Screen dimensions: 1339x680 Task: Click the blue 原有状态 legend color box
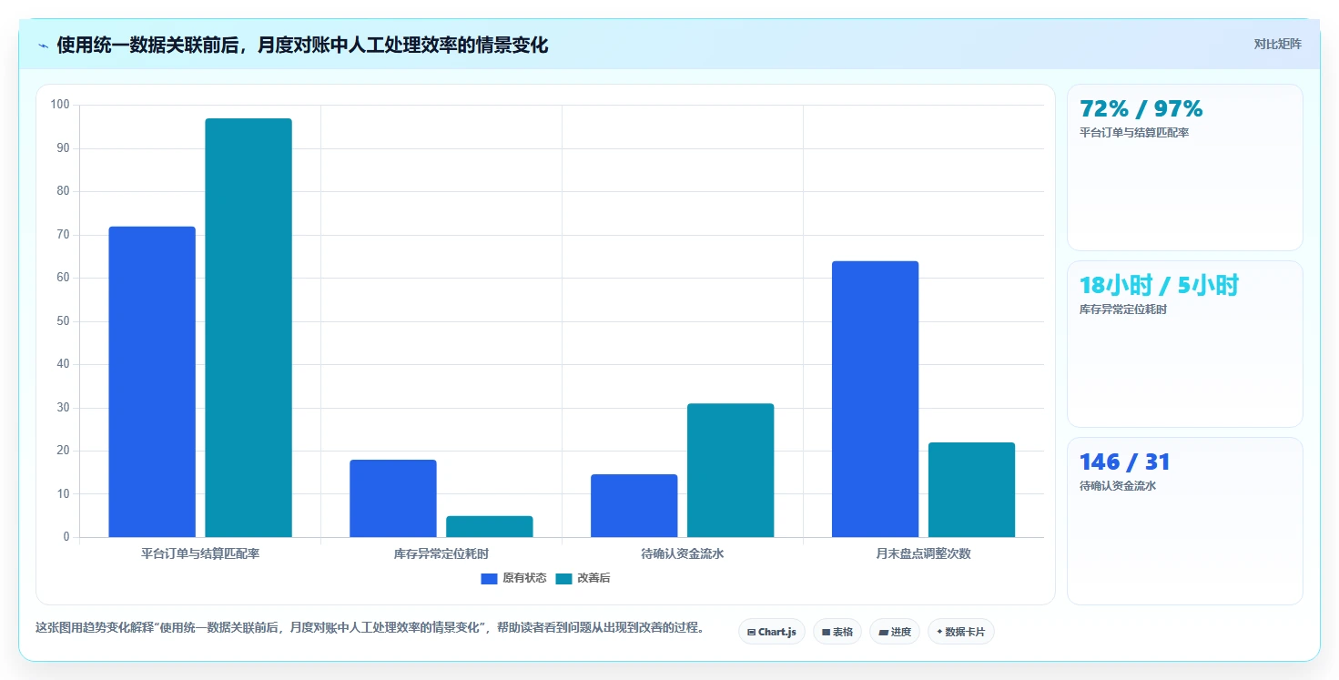click(x=489, y=579)
